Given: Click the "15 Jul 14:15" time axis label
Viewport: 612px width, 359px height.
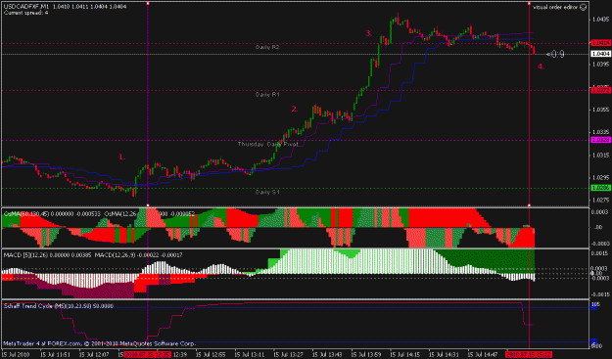Looking at the screenshot, I should [404, 355].
